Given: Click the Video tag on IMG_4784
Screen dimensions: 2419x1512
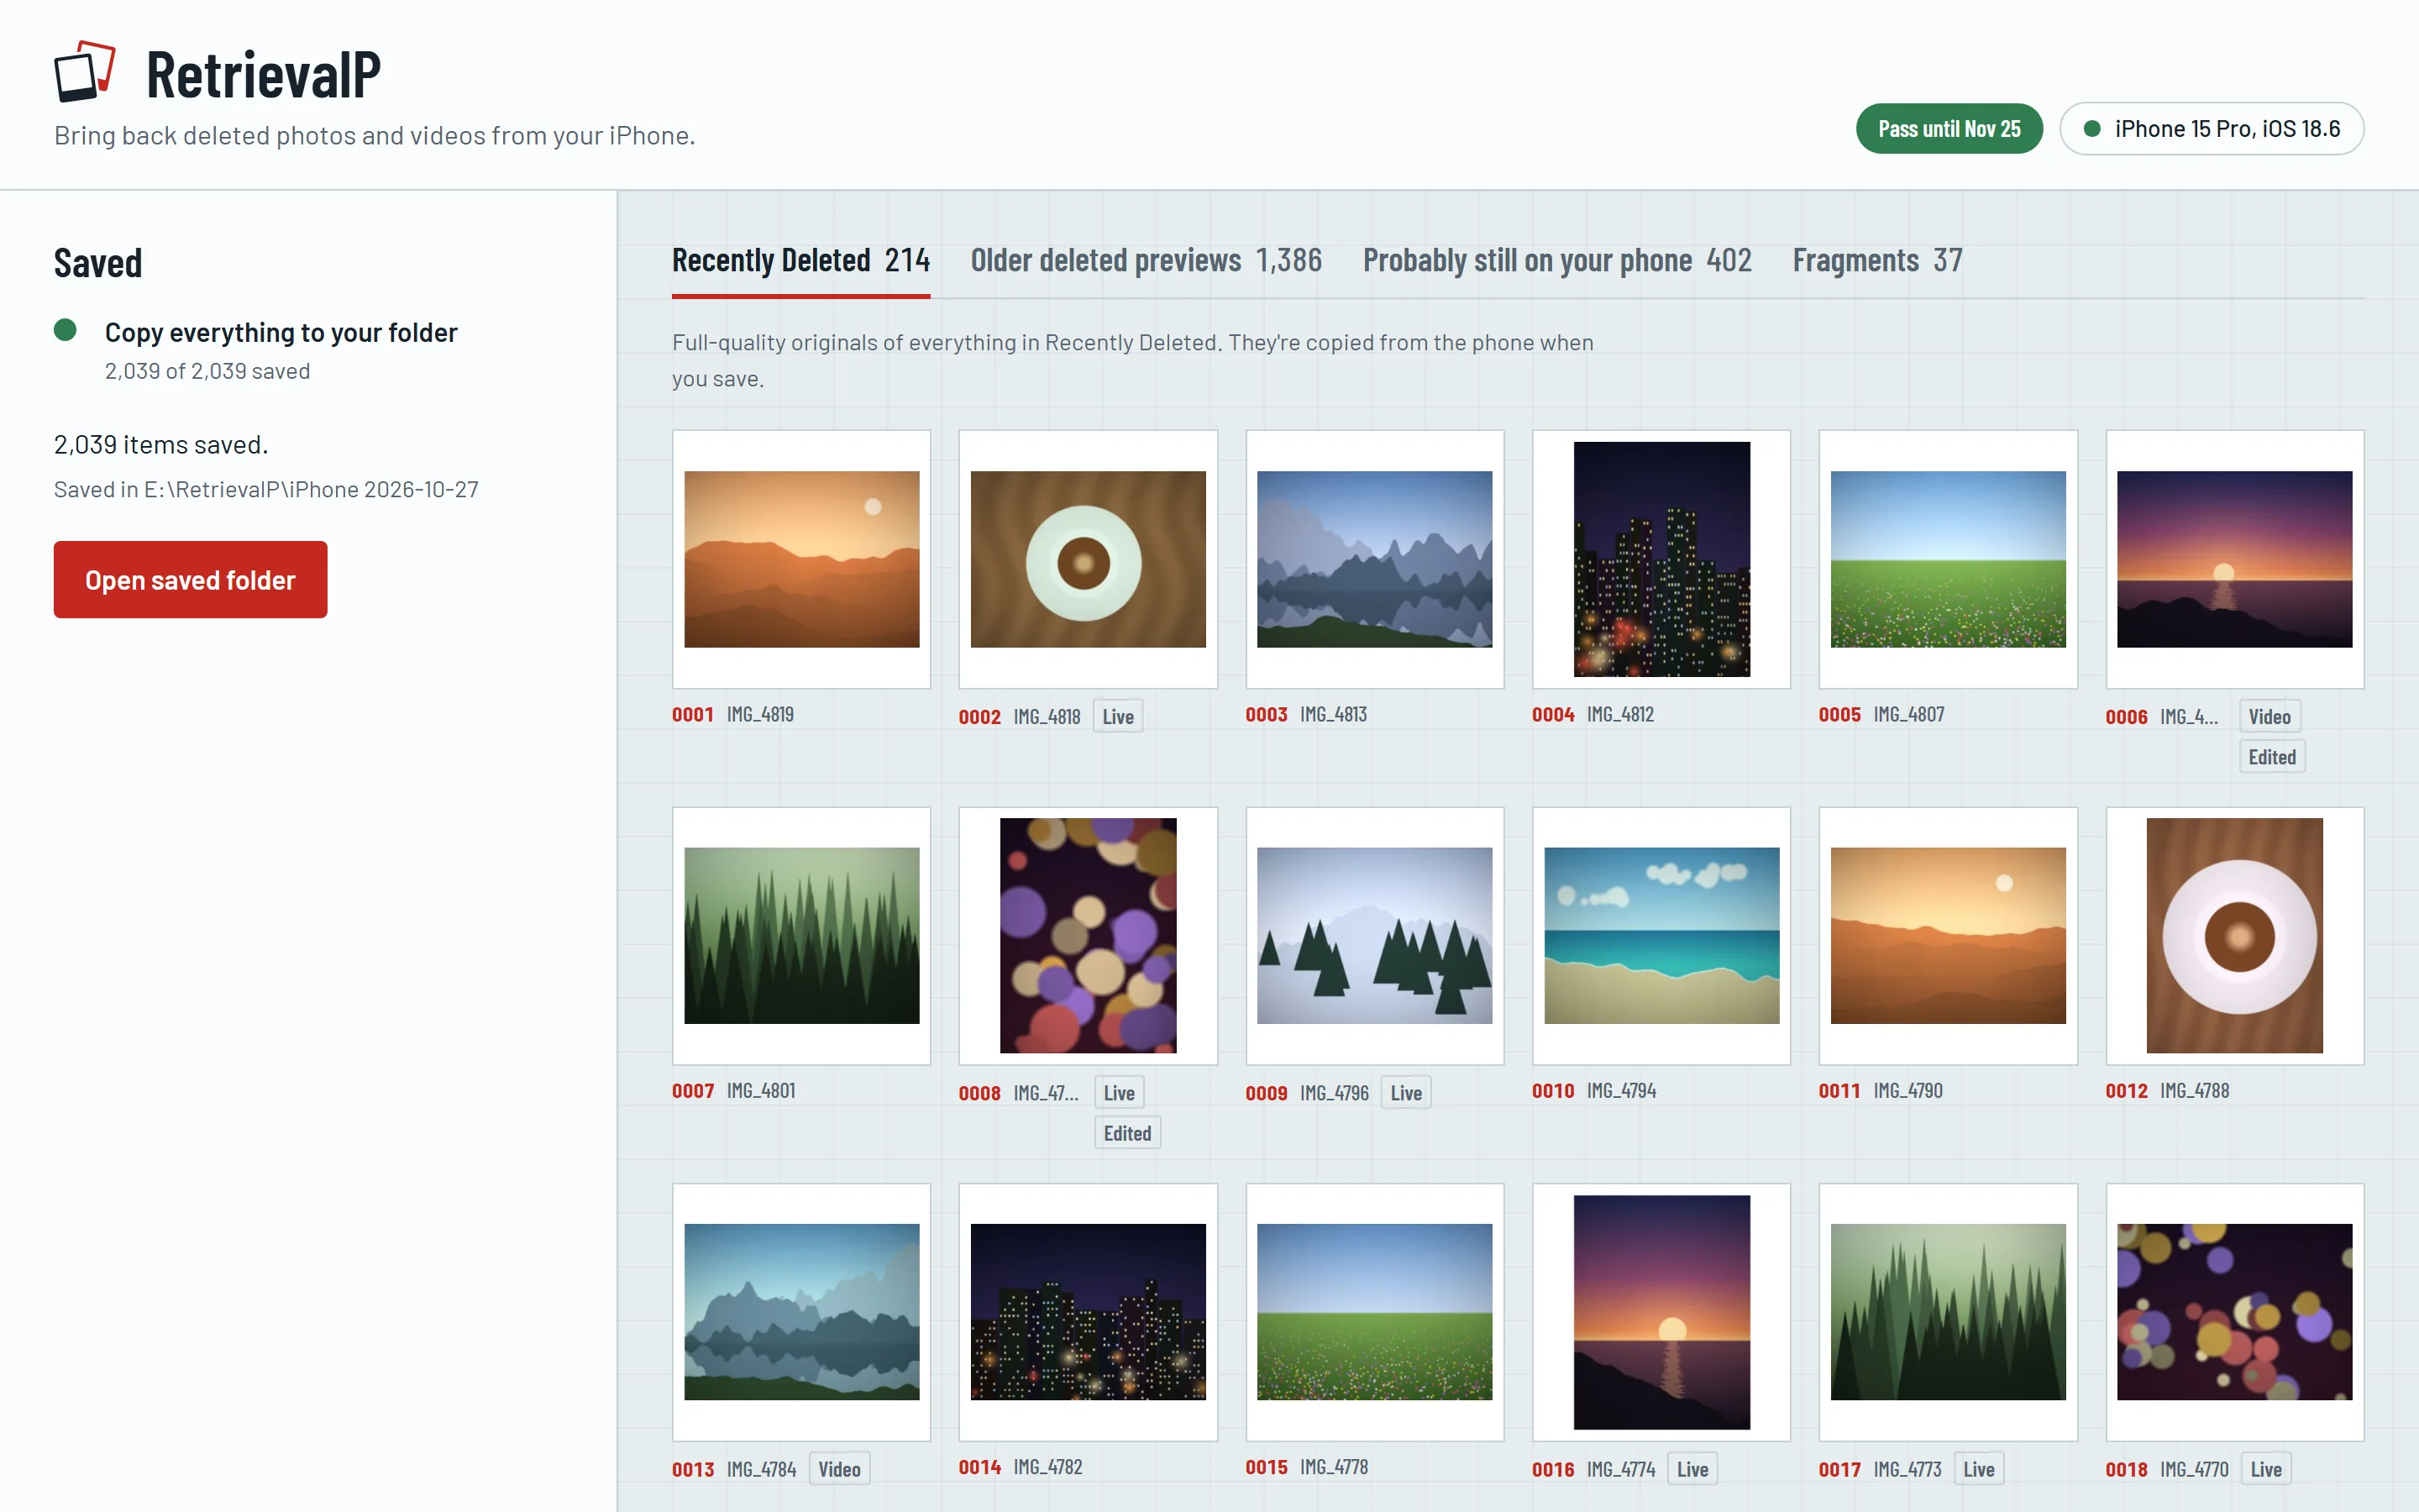Looking at the screenshot, I should 838,1469.
